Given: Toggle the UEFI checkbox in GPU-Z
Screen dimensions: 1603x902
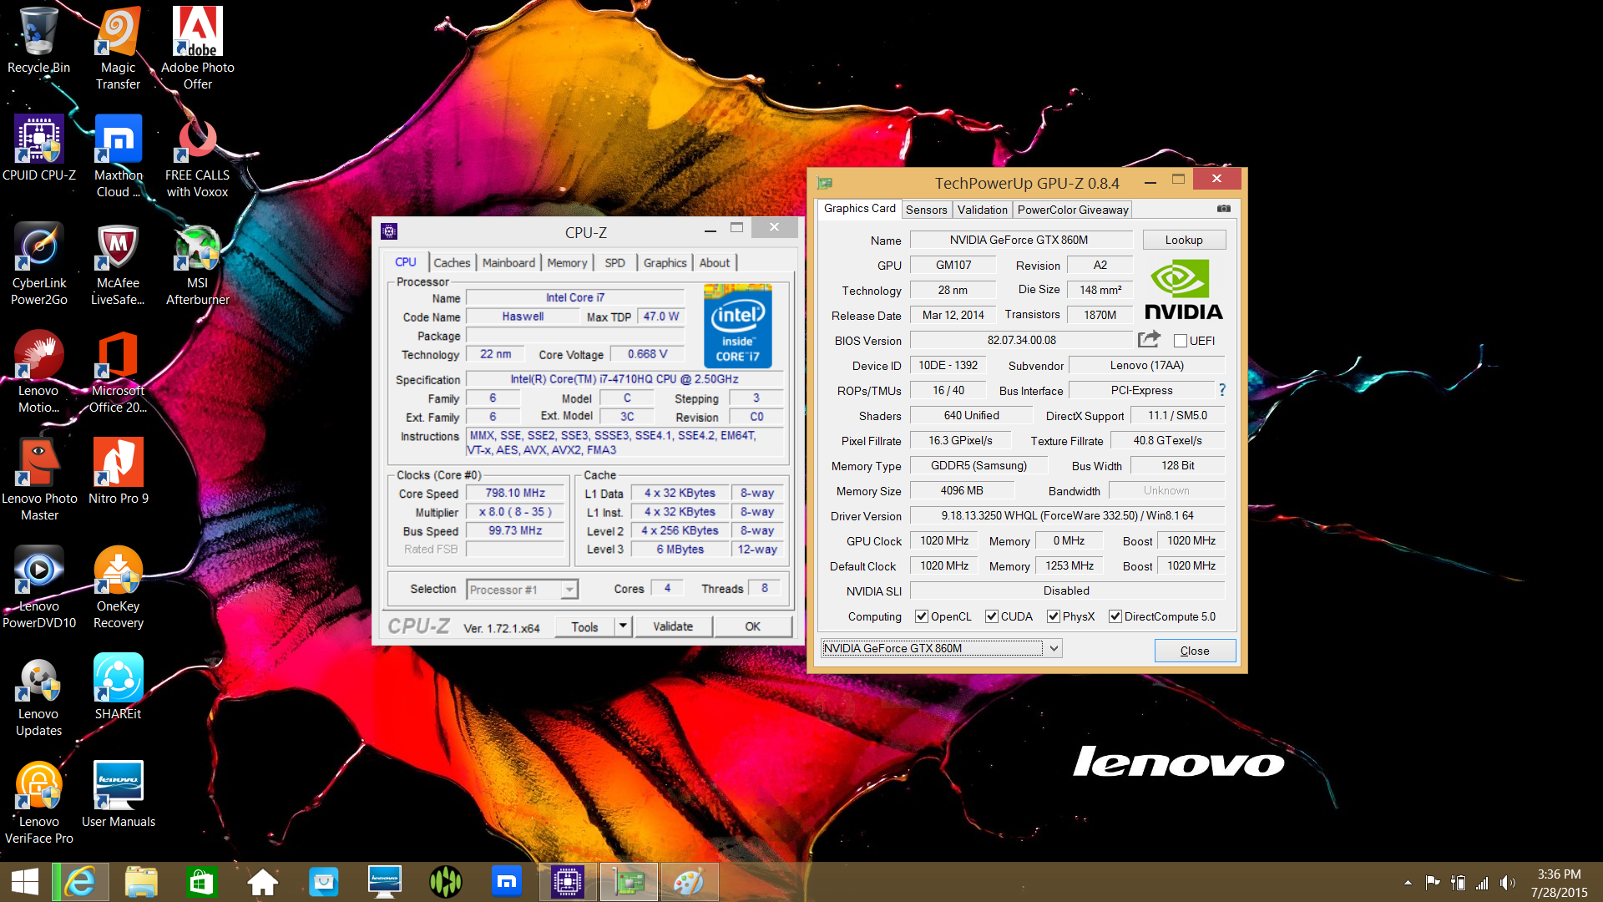Looking at the screenshot, I should [1180, 341].
